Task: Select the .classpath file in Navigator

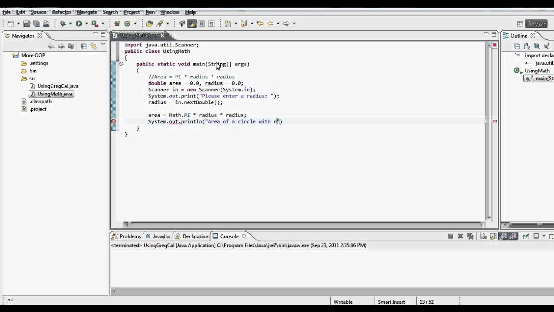Action: click(x=37, y=101)
